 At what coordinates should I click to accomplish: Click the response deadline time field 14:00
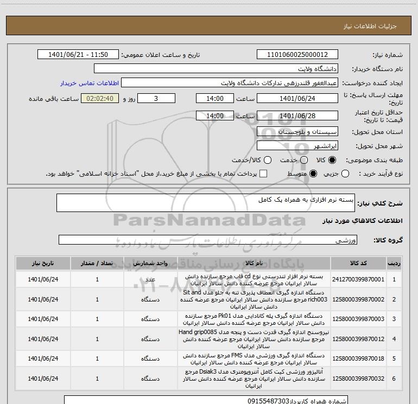(215, 98)
